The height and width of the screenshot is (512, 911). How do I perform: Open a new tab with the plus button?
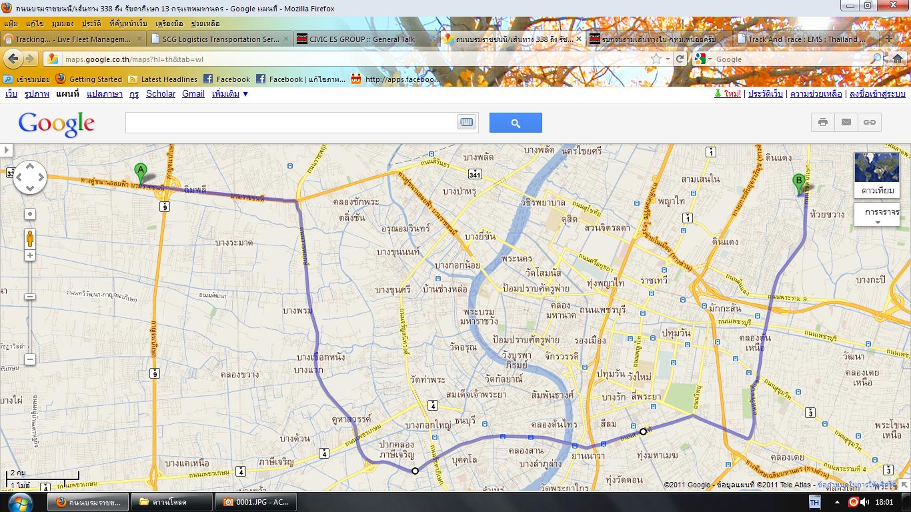888,39
